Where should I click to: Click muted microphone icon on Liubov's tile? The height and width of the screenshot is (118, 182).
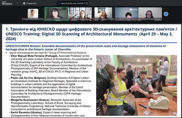70,19
